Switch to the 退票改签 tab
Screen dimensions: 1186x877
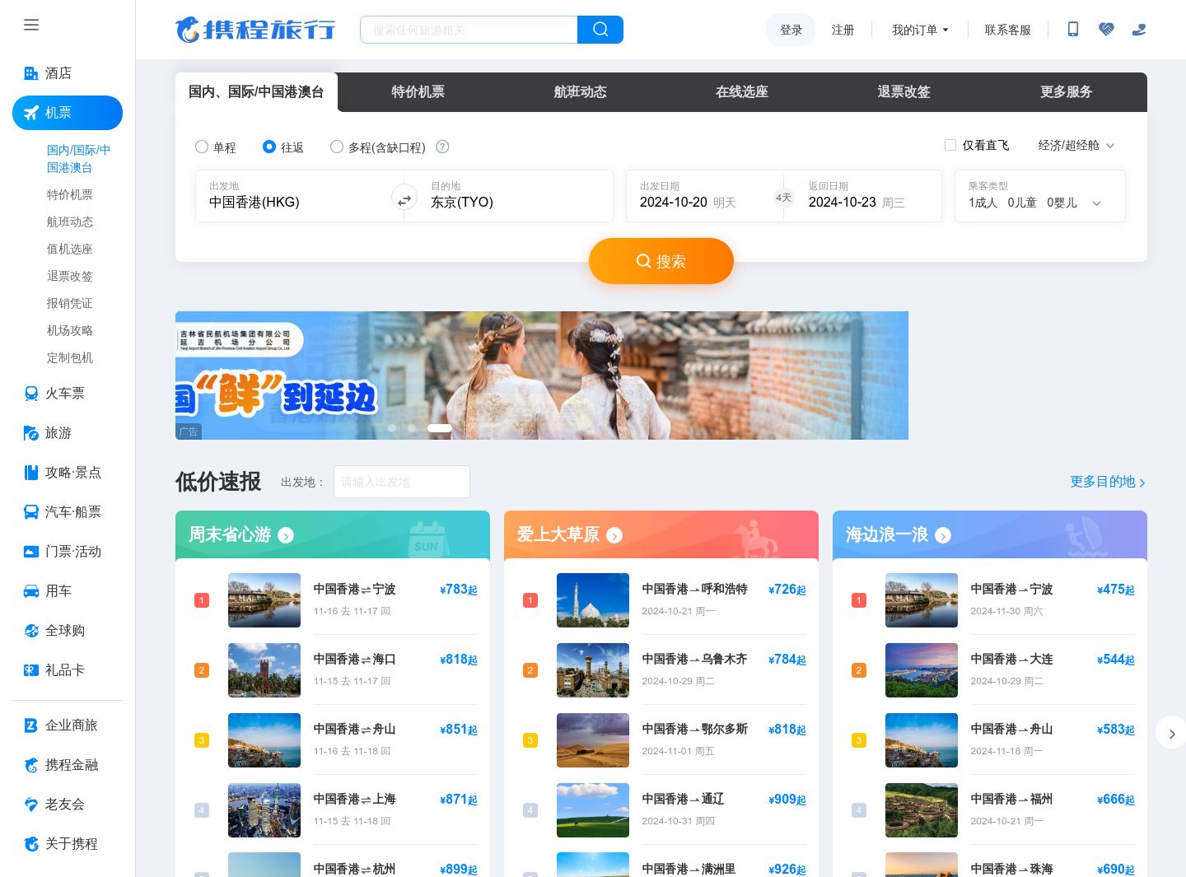point(904,92)
